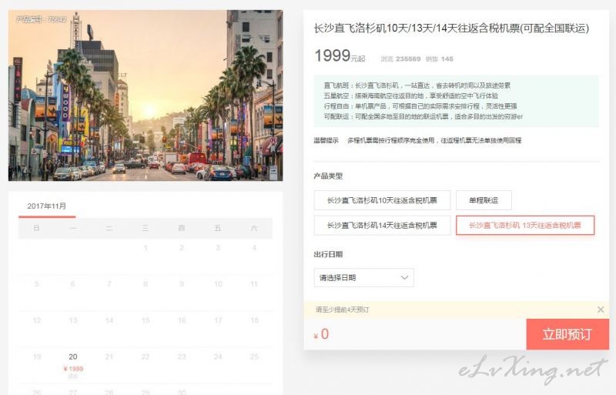Click calendar date 21 in November
The image size is (616, 395).
(x=109, y=357)
